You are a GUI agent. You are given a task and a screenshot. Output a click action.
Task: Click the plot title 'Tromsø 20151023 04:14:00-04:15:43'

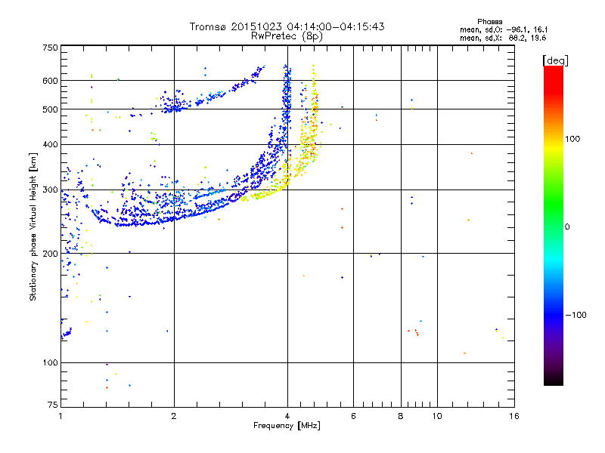pyautogui.click(x=287, y=26)
